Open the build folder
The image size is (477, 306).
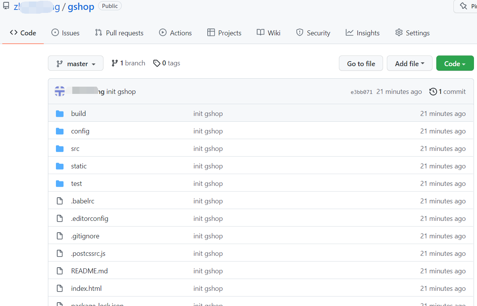(78, 114)
